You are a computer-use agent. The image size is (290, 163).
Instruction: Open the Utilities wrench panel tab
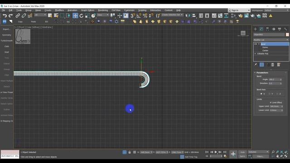coord(285,29)
